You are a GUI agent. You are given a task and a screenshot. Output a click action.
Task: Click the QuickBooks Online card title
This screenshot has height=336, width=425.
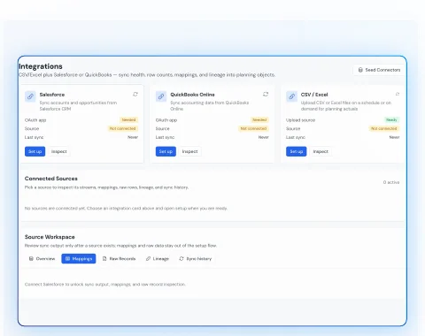coord(192,95)
